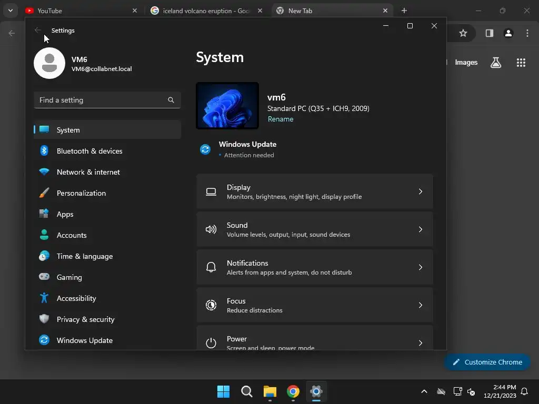The height and width of the screenshot is (404, 539).
Task: Click Images link in Chrome
Action: [x=466, y=62]
